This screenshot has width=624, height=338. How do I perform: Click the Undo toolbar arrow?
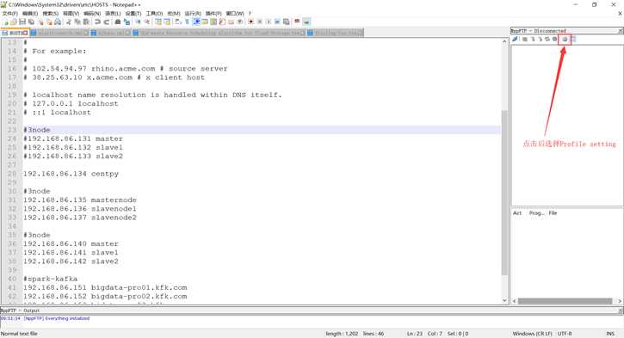[97, 22]
